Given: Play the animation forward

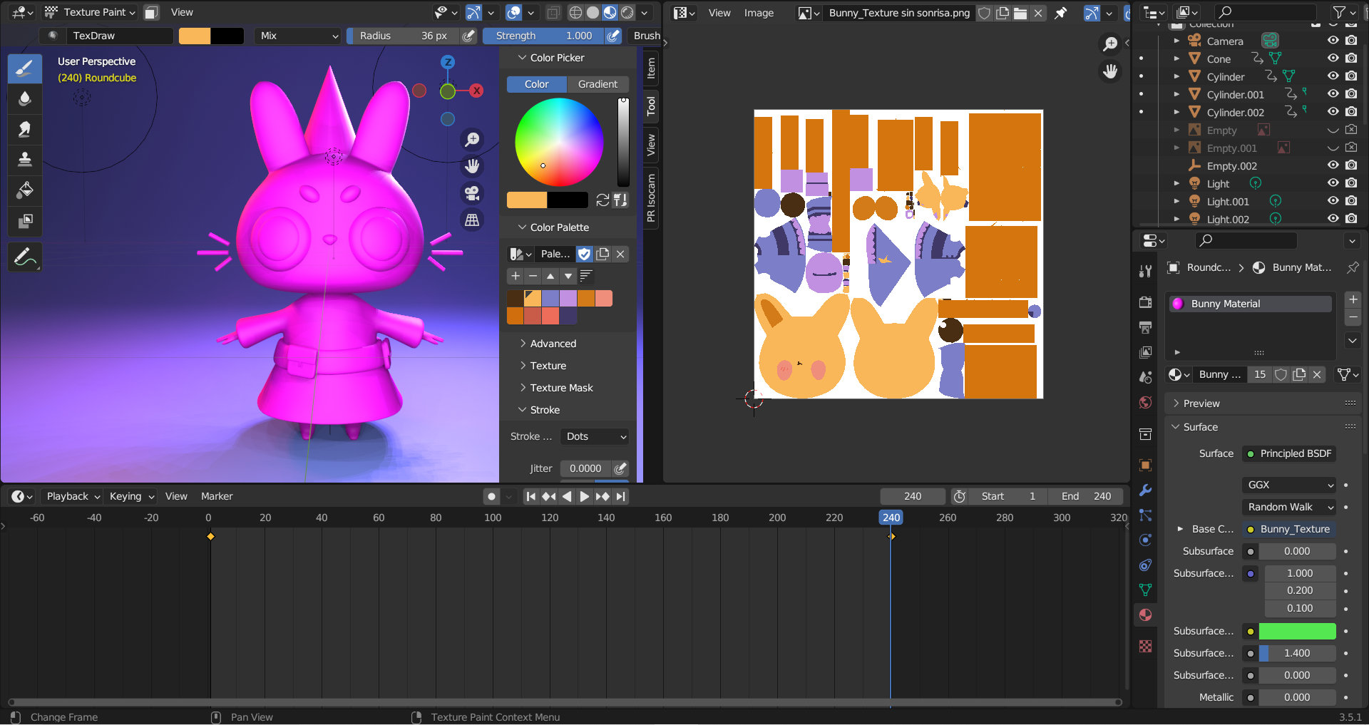Looking at the screenshot, I should point(585,496).
